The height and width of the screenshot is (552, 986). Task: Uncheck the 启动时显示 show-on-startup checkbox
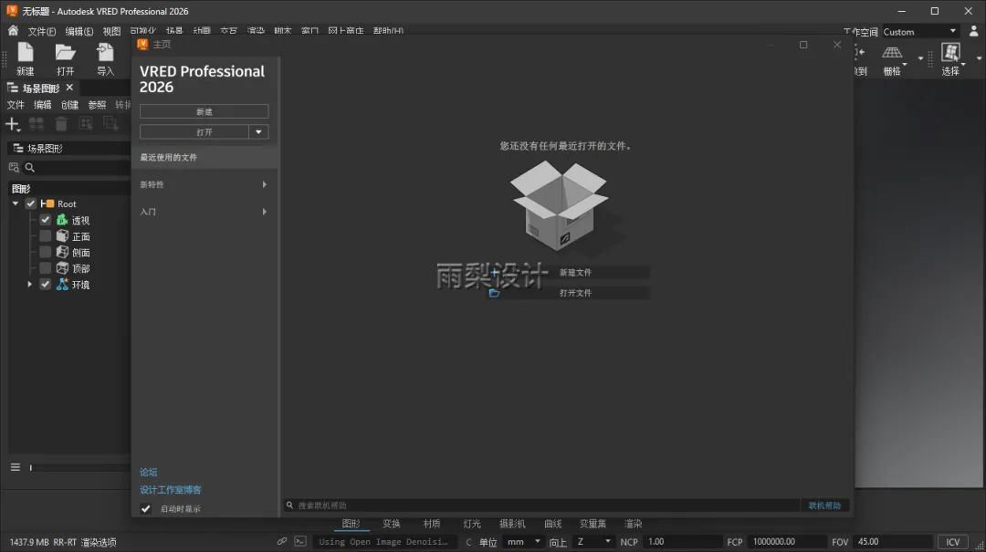click(146, 508)
